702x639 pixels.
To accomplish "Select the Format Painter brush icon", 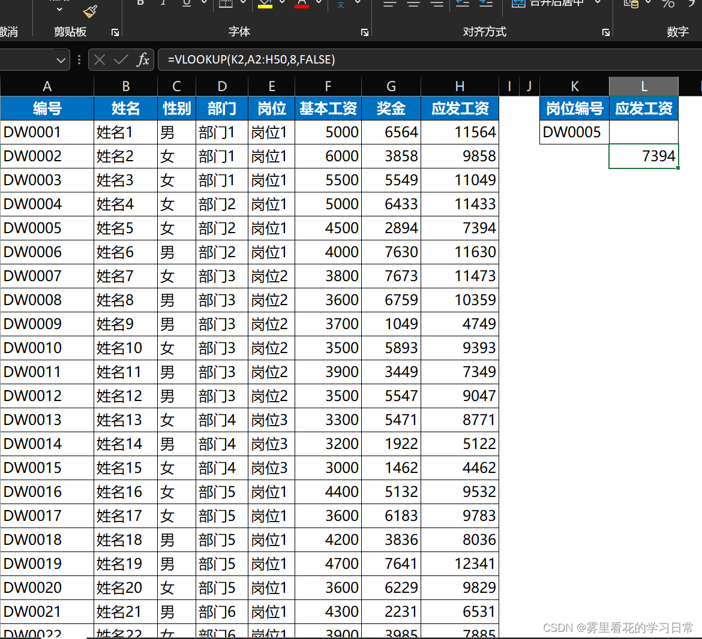I will [90, 11].
